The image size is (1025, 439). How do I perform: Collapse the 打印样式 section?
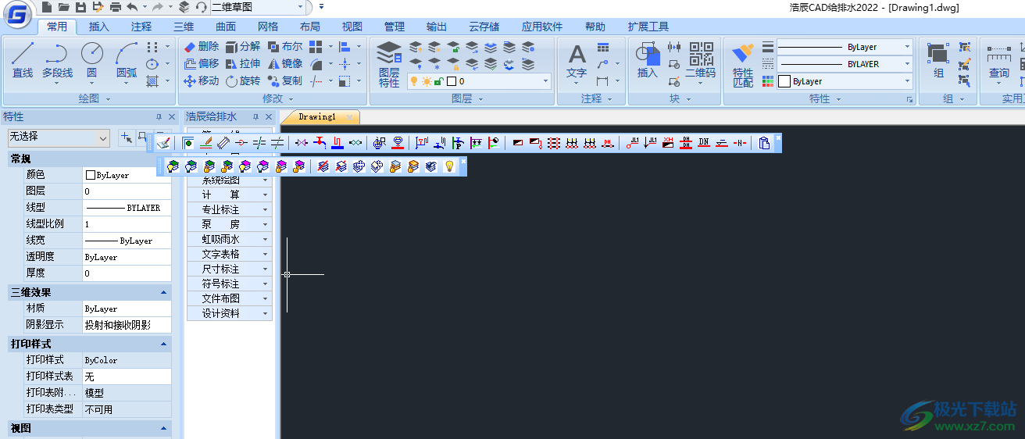coord(164,344)
